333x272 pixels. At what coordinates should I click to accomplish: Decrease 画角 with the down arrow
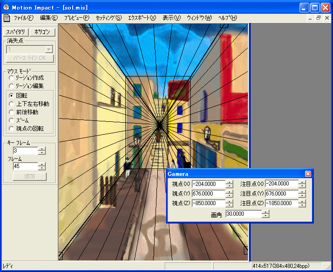click(265, 216)
